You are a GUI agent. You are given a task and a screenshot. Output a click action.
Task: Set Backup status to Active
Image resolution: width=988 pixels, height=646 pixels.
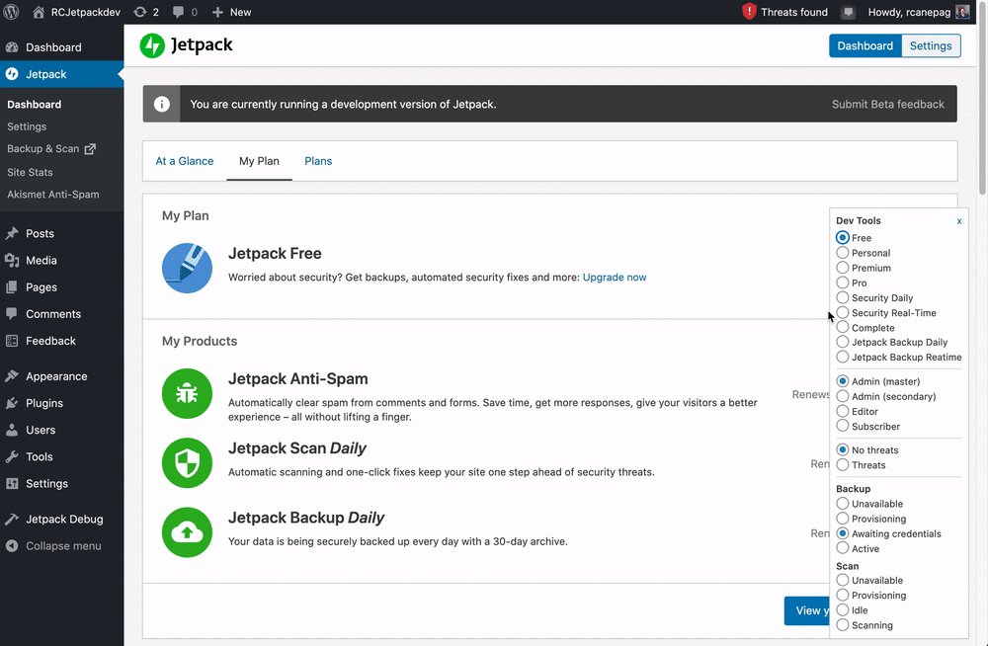click(x=843, y=548)
